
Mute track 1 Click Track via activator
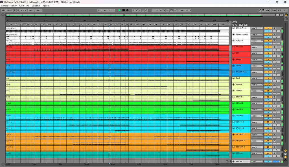(x=268, y=28)
